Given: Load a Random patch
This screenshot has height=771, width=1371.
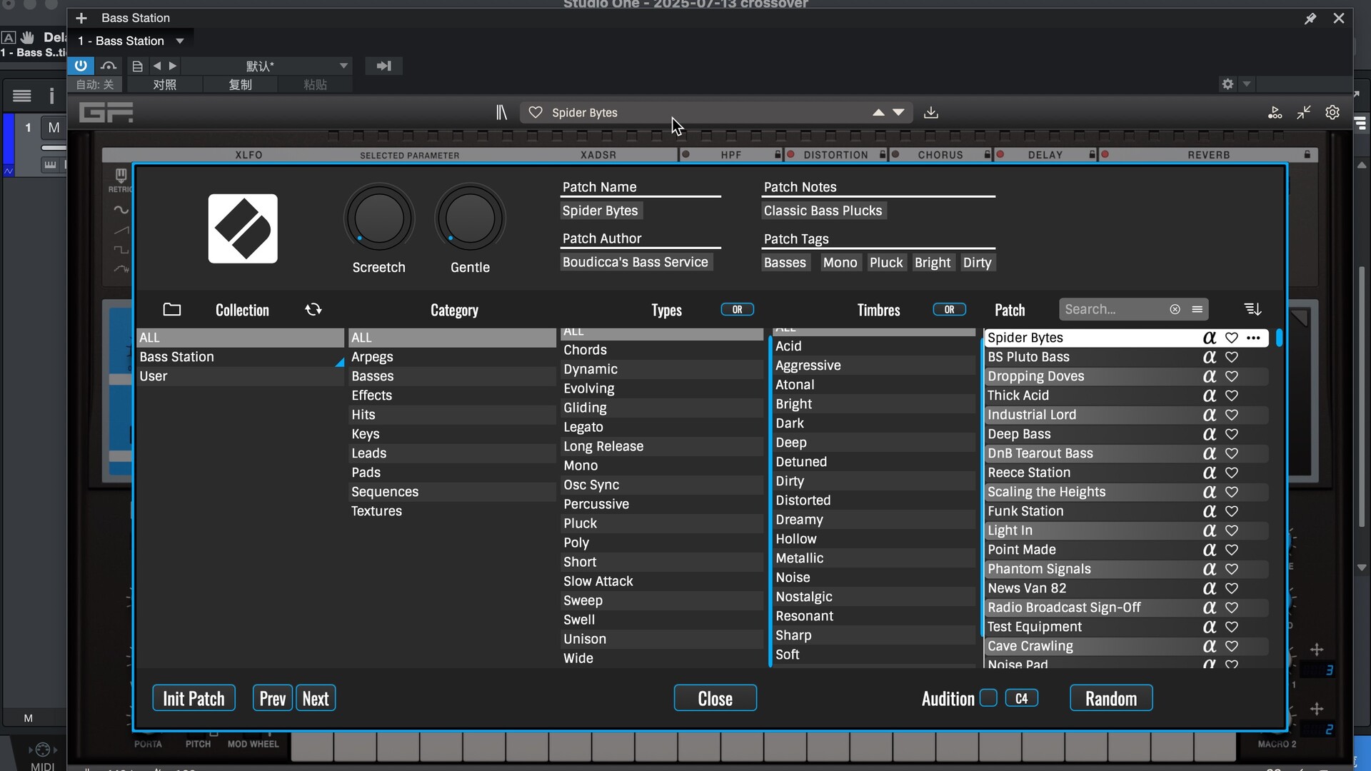Looking at the screenshot, I should coord(1111,698).
